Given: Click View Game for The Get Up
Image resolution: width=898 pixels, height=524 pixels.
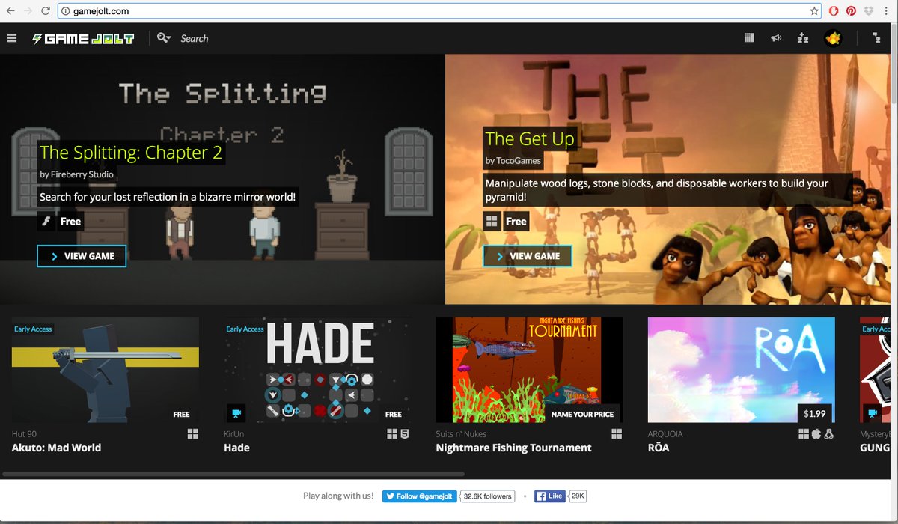Looking at the screenshot, I should [527, 256].
